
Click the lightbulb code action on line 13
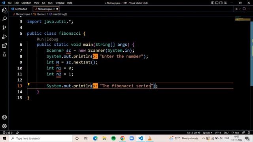[x=28, y=84]
